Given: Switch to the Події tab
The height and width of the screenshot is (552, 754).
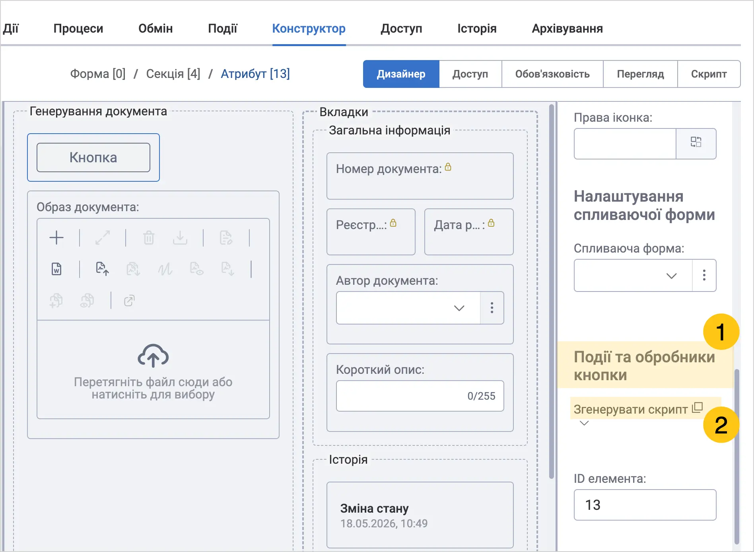Looking at the screenshot, I should pos(223,29).
